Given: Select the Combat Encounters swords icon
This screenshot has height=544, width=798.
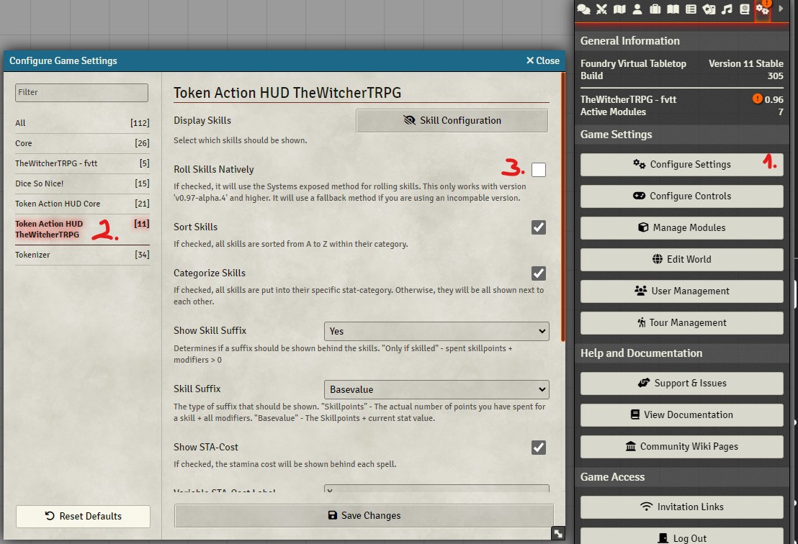Looking at the screenshot, I should click(602, 9).
